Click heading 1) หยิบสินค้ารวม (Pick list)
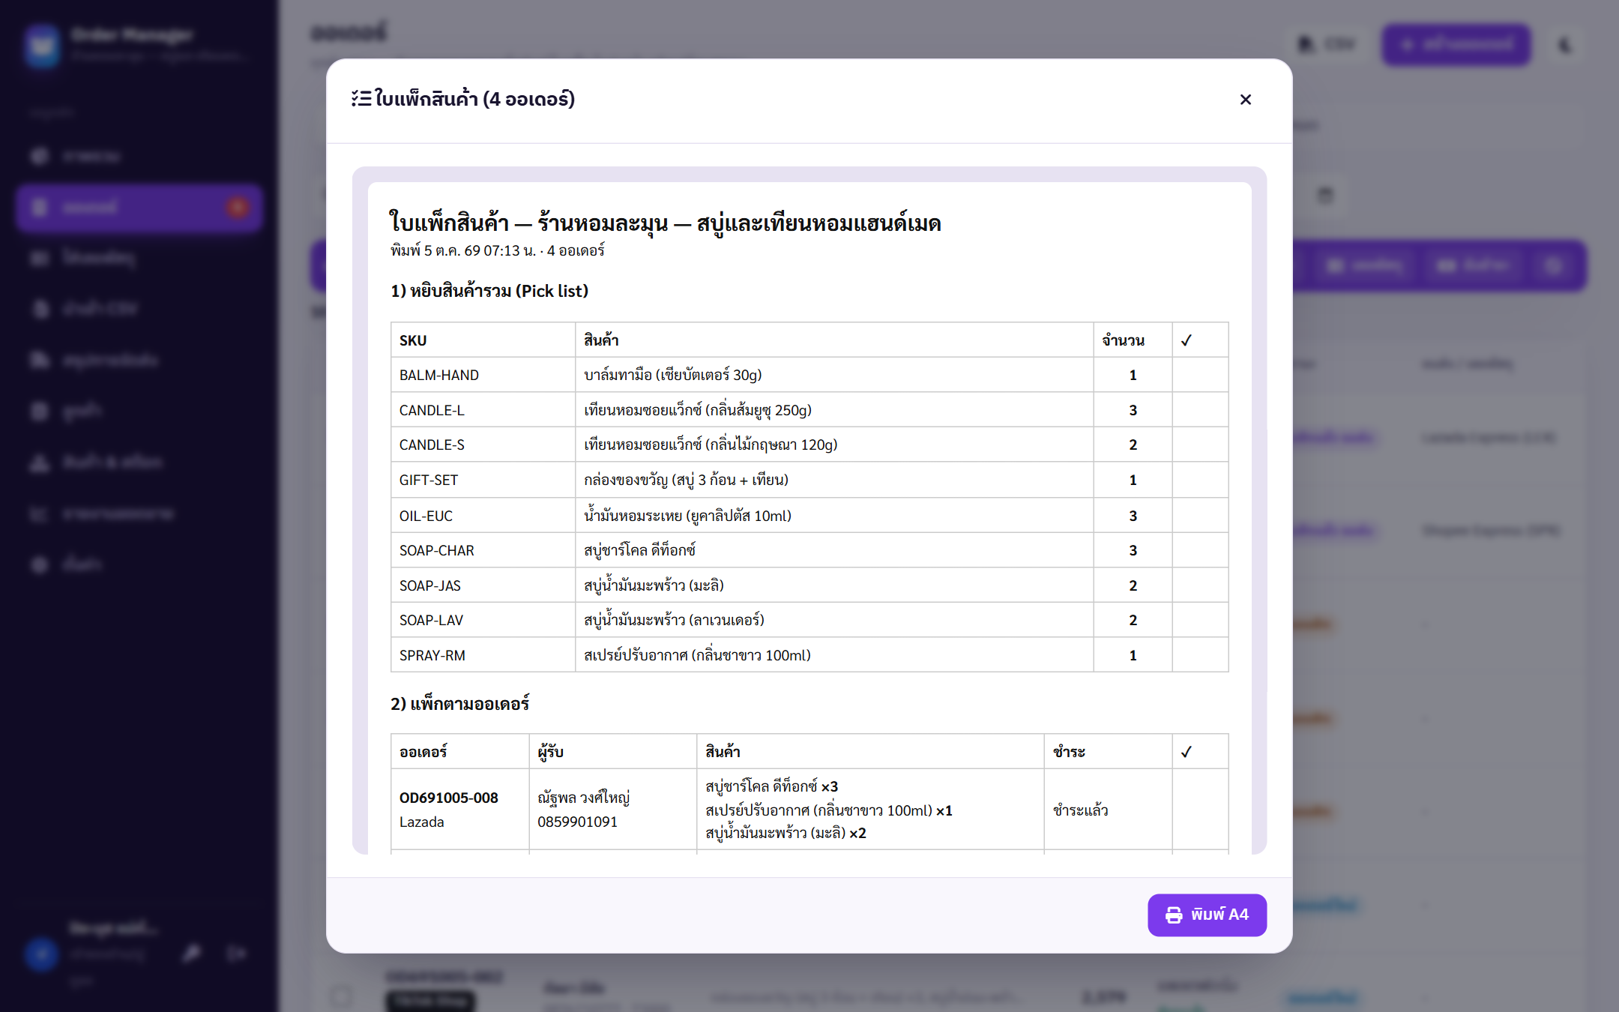 [489, 291]
